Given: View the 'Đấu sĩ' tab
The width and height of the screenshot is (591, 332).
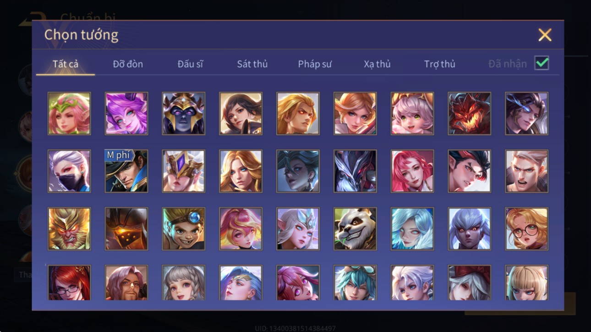Looking at the screenshot, I should click(x=190, y=64).
